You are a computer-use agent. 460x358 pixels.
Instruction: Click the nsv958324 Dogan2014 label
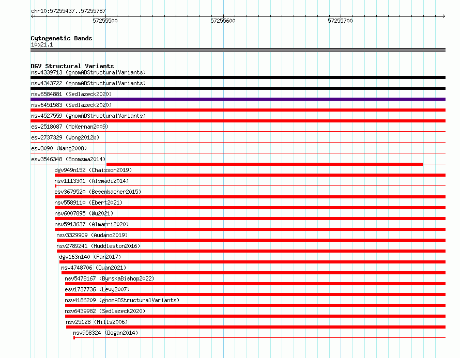(105, 333)
